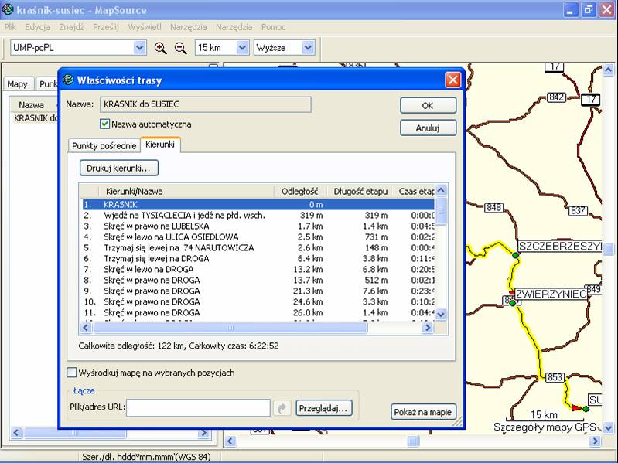
Task: Click Drukuj kierunki button
Action: pos(118,168)
